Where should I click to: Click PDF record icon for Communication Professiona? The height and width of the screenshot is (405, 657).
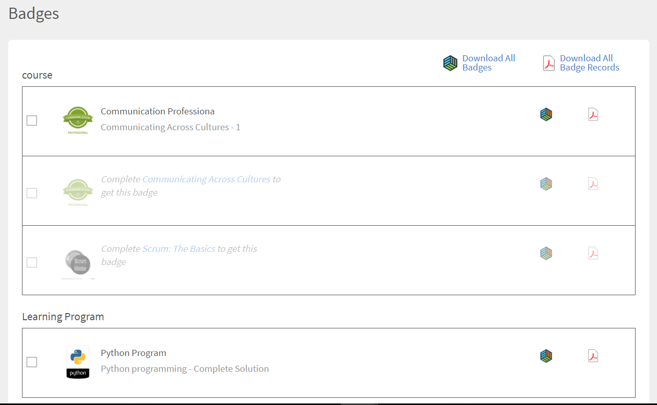(593, 114)
